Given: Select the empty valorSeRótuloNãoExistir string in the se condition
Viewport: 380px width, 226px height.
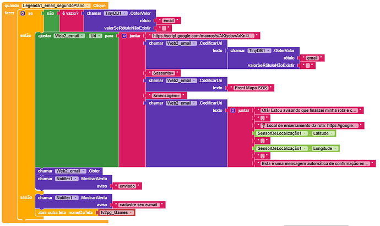Looking at the screenshot, I should click(164, 28).
